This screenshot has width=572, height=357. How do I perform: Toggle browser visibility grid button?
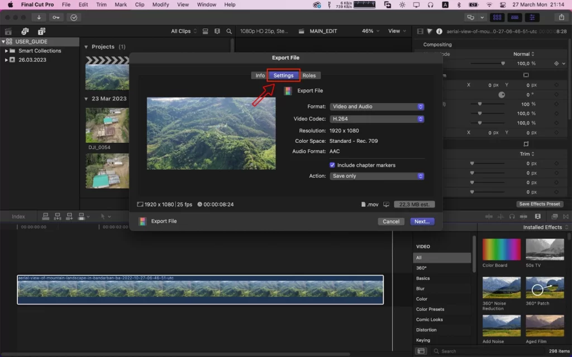pos(497,17)
